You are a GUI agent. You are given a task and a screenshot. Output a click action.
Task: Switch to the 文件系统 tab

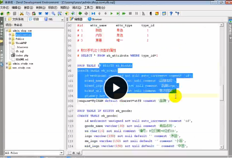coord(16,19)
